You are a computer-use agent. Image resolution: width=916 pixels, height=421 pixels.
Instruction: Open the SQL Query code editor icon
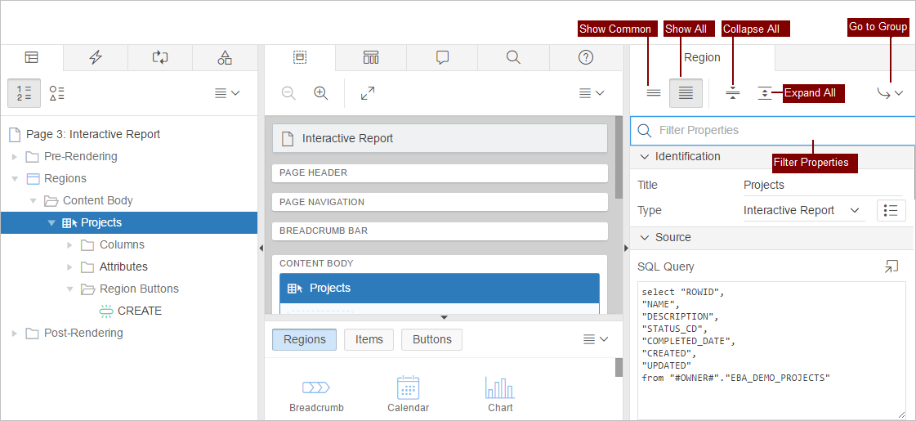(x=891, y=266)
